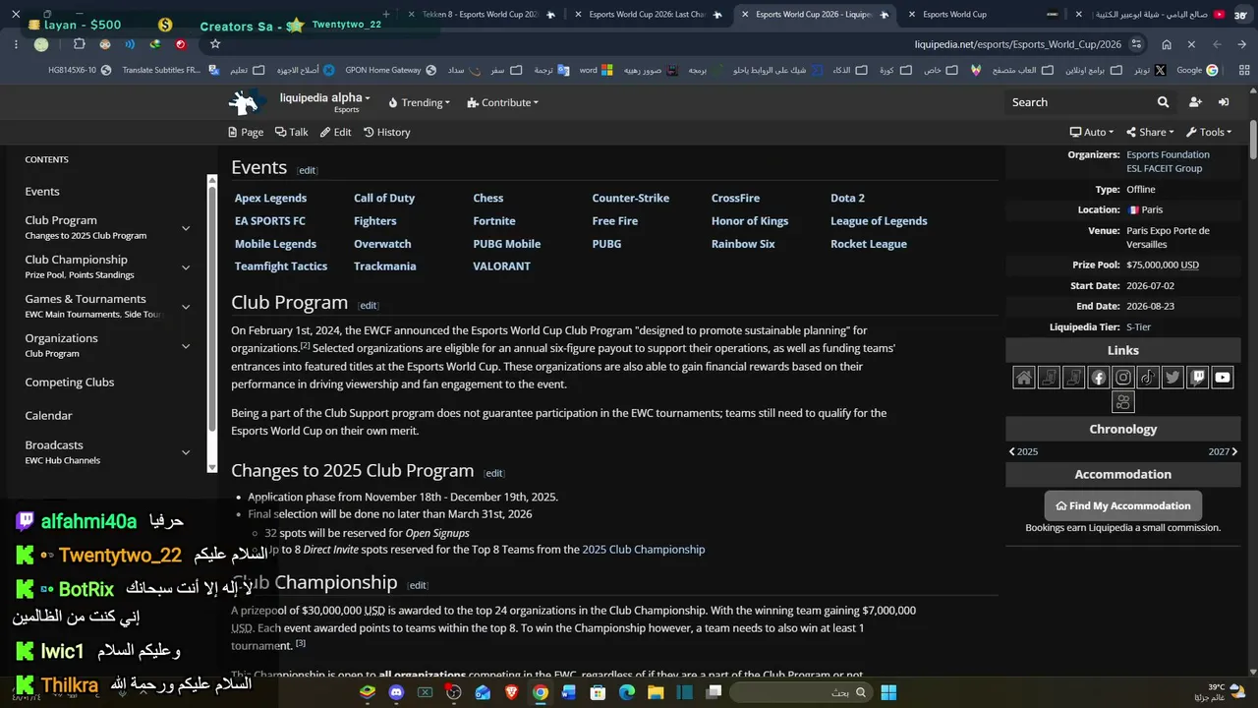Click the edit link beside Events heading
1258x708 pixels.
308,170
